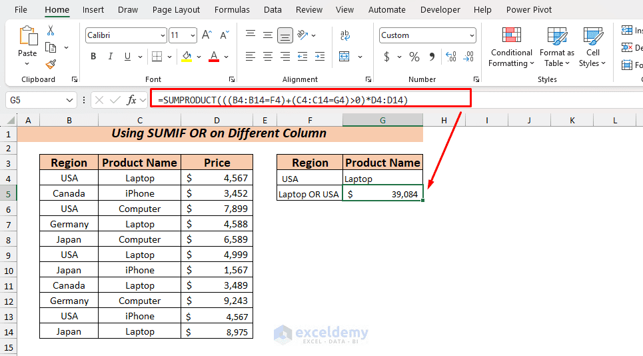Open Font settings dialog launcher
Viewport: 643px width, 356px height.
click(x=232, y=79)
